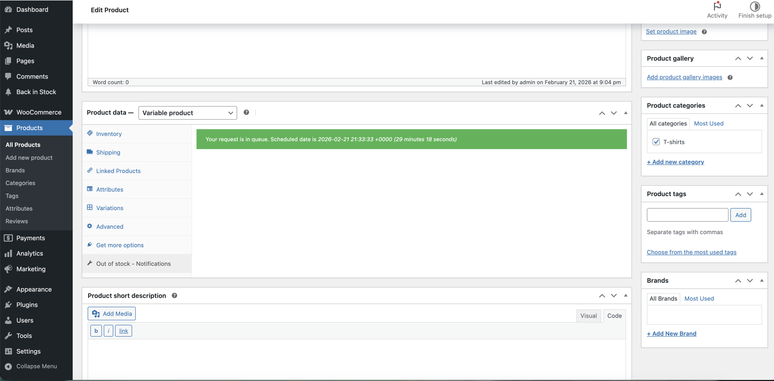
Task: Switch to Most Used categories tab
Action: 709,123
